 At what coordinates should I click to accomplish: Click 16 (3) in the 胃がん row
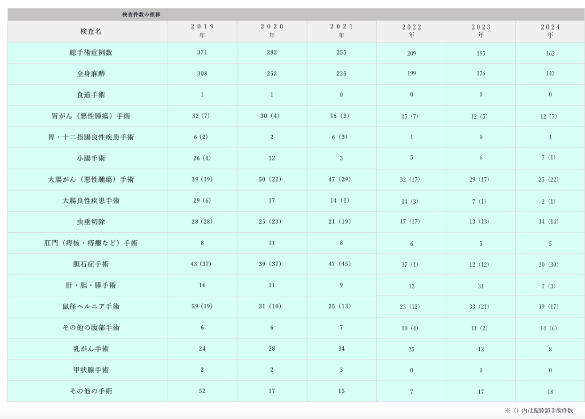[x=339, y=116]
